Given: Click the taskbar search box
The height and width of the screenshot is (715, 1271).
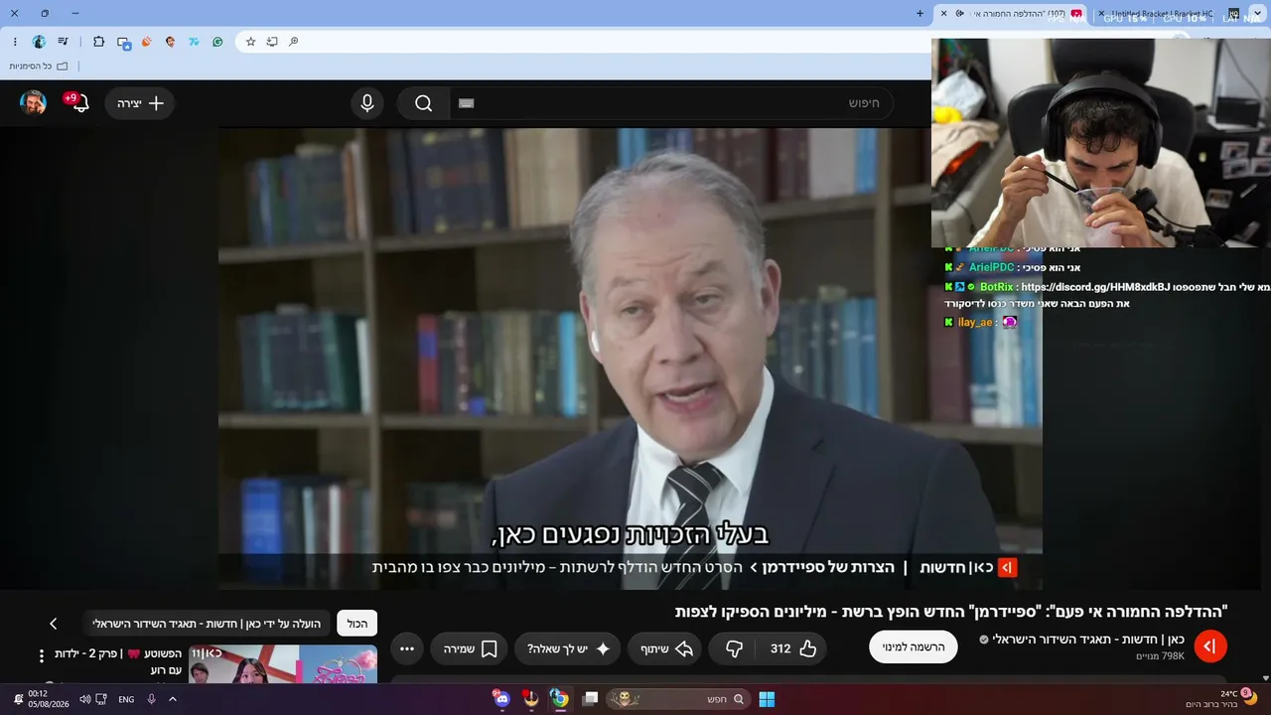Looking at the screenshot, I should tap(677, 699).
